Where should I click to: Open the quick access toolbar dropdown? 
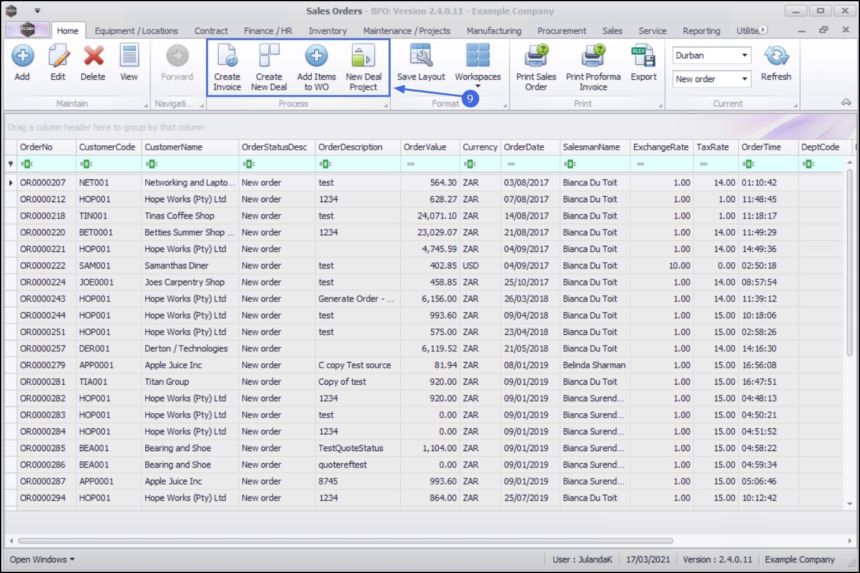pyautogui.click(x=37, y=11)
